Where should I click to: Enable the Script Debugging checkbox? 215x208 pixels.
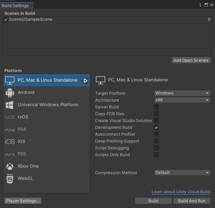coord(156,148)
